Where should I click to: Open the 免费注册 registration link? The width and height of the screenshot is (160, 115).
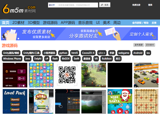[x=136, y=5]
